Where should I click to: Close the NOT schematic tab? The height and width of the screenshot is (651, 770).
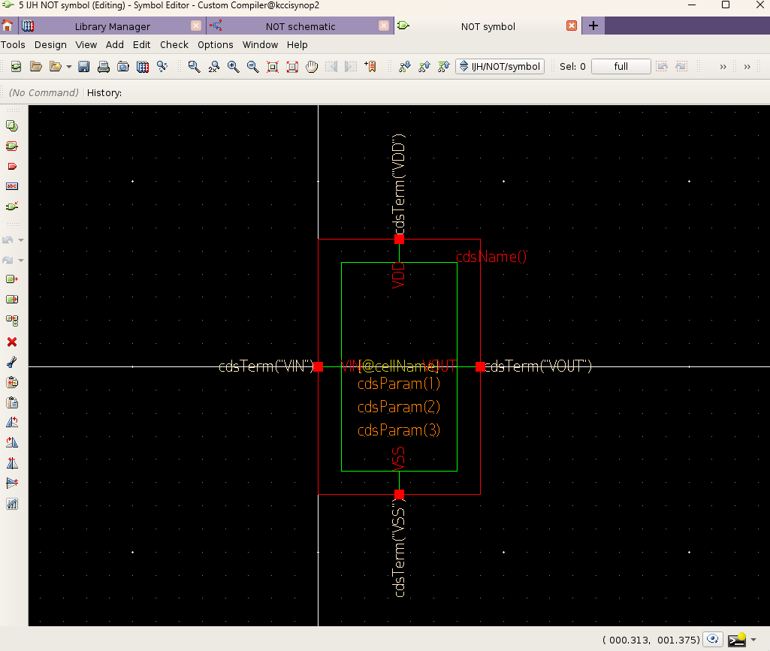[x=384, y=26]
